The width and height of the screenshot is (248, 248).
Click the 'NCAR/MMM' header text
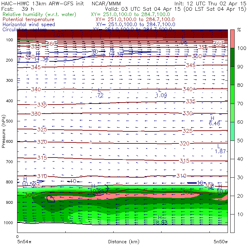click(x=106, y=3)
